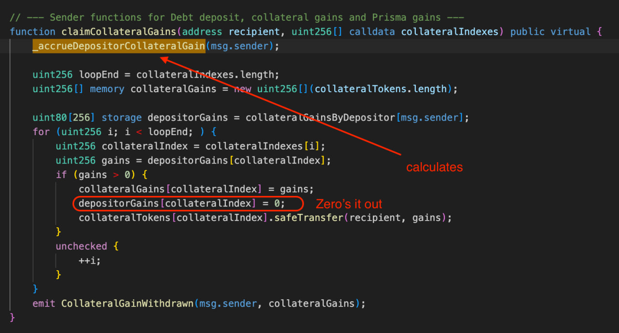Select the unchecked keyword
The image size is (619, 333).
pyautogui.click(x=81, y=246)
